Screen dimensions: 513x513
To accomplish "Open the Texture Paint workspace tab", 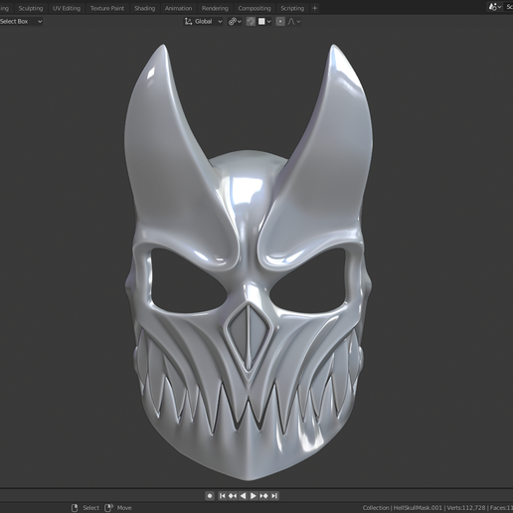I will tap(107, 8).
